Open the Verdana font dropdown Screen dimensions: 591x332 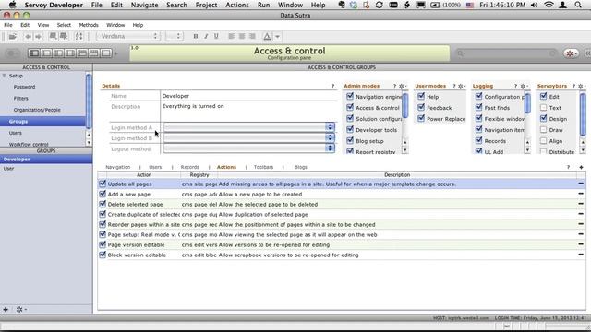(128, 37)
